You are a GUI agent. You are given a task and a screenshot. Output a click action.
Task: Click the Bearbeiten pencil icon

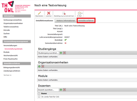39,13
